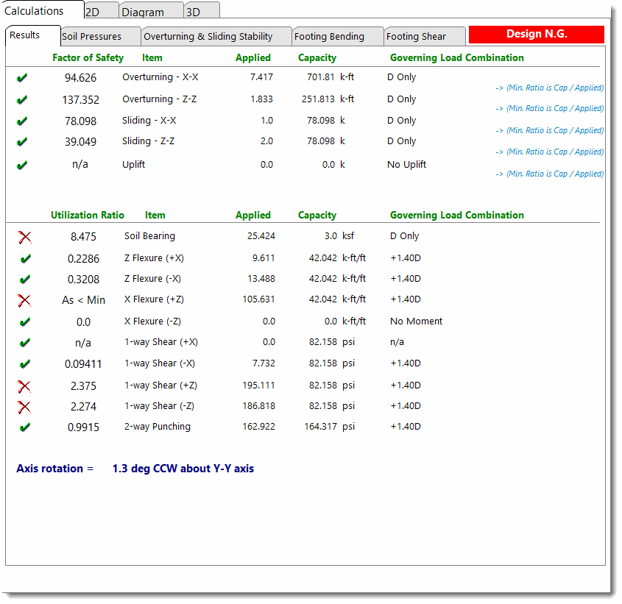Click the Min. Ratio note for Overturning X-X

(x=549, y=88)
